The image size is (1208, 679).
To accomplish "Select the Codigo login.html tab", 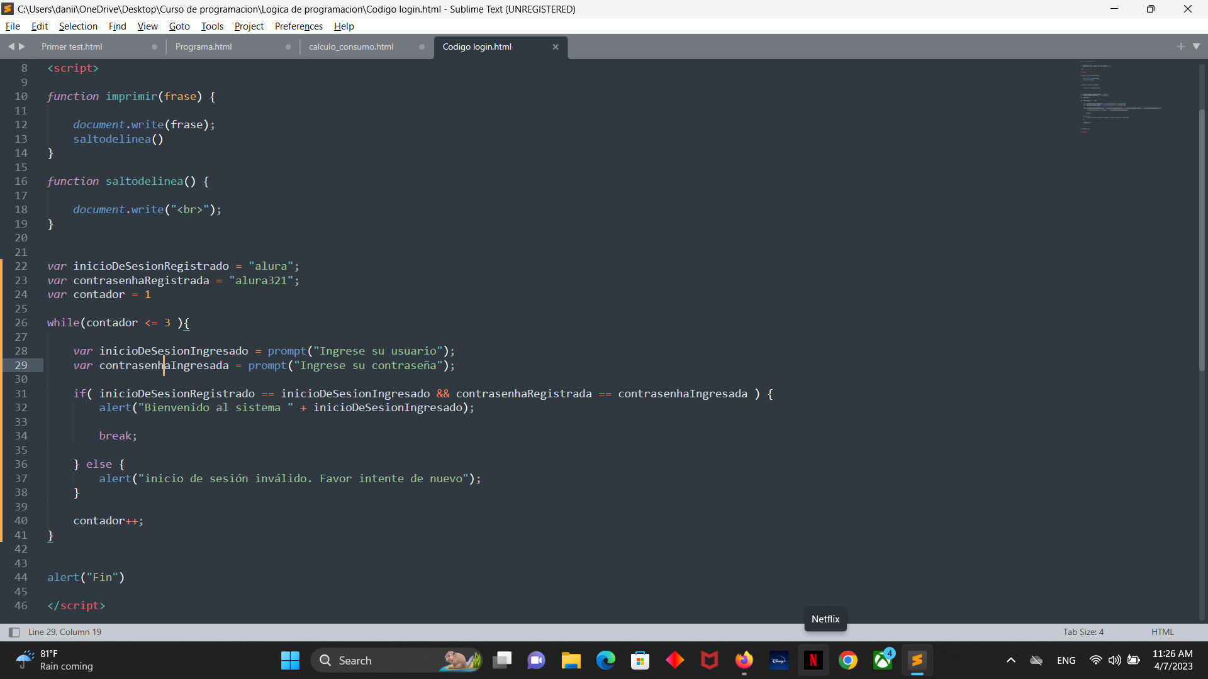I will [477, 47].
